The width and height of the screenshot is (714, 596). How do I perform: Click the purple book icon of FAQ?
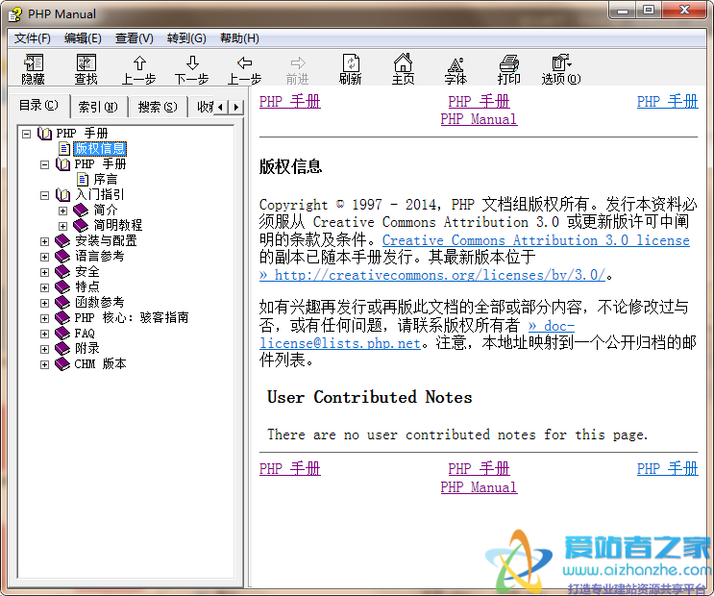pos(62,333)
